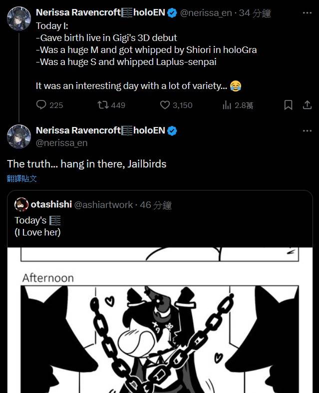This screenshot has height=393, width=319.
Task: Like the tweet with 3,150 likes
Action: click(x=165, y=105)
